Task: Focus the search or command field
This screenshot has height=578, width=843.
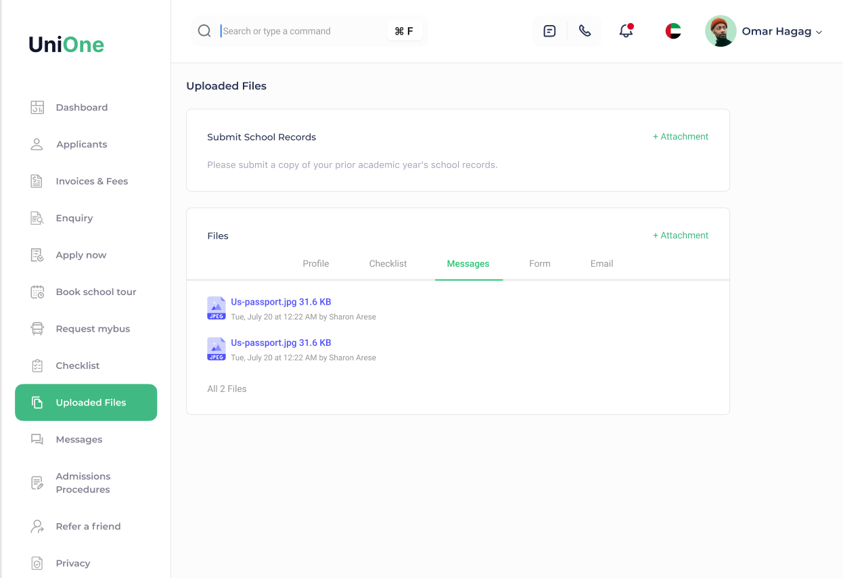Action: pos(301,31)
